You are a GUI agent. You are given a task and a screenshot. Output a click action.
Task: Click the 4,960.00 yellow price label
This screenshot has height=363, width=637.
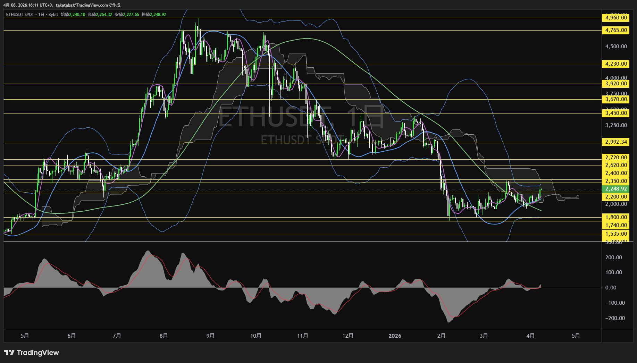[616, 18]
